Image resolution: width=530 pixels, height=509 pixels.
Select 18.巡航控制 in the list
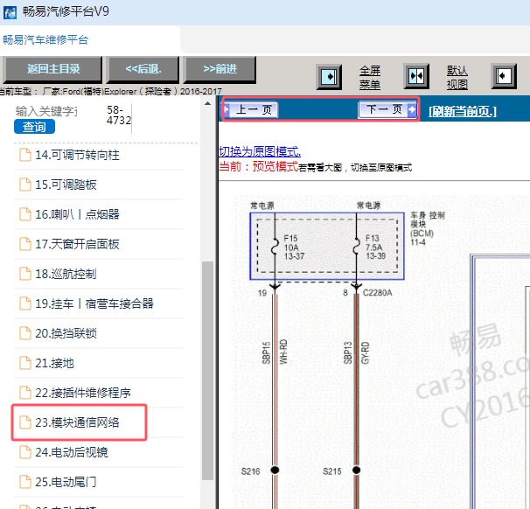(x=66, y=274)
